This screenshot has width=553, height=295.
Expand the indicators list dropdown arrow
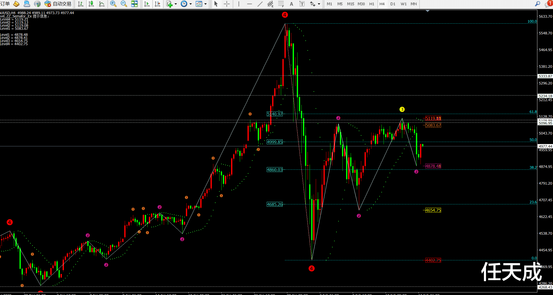pos(176,4)
